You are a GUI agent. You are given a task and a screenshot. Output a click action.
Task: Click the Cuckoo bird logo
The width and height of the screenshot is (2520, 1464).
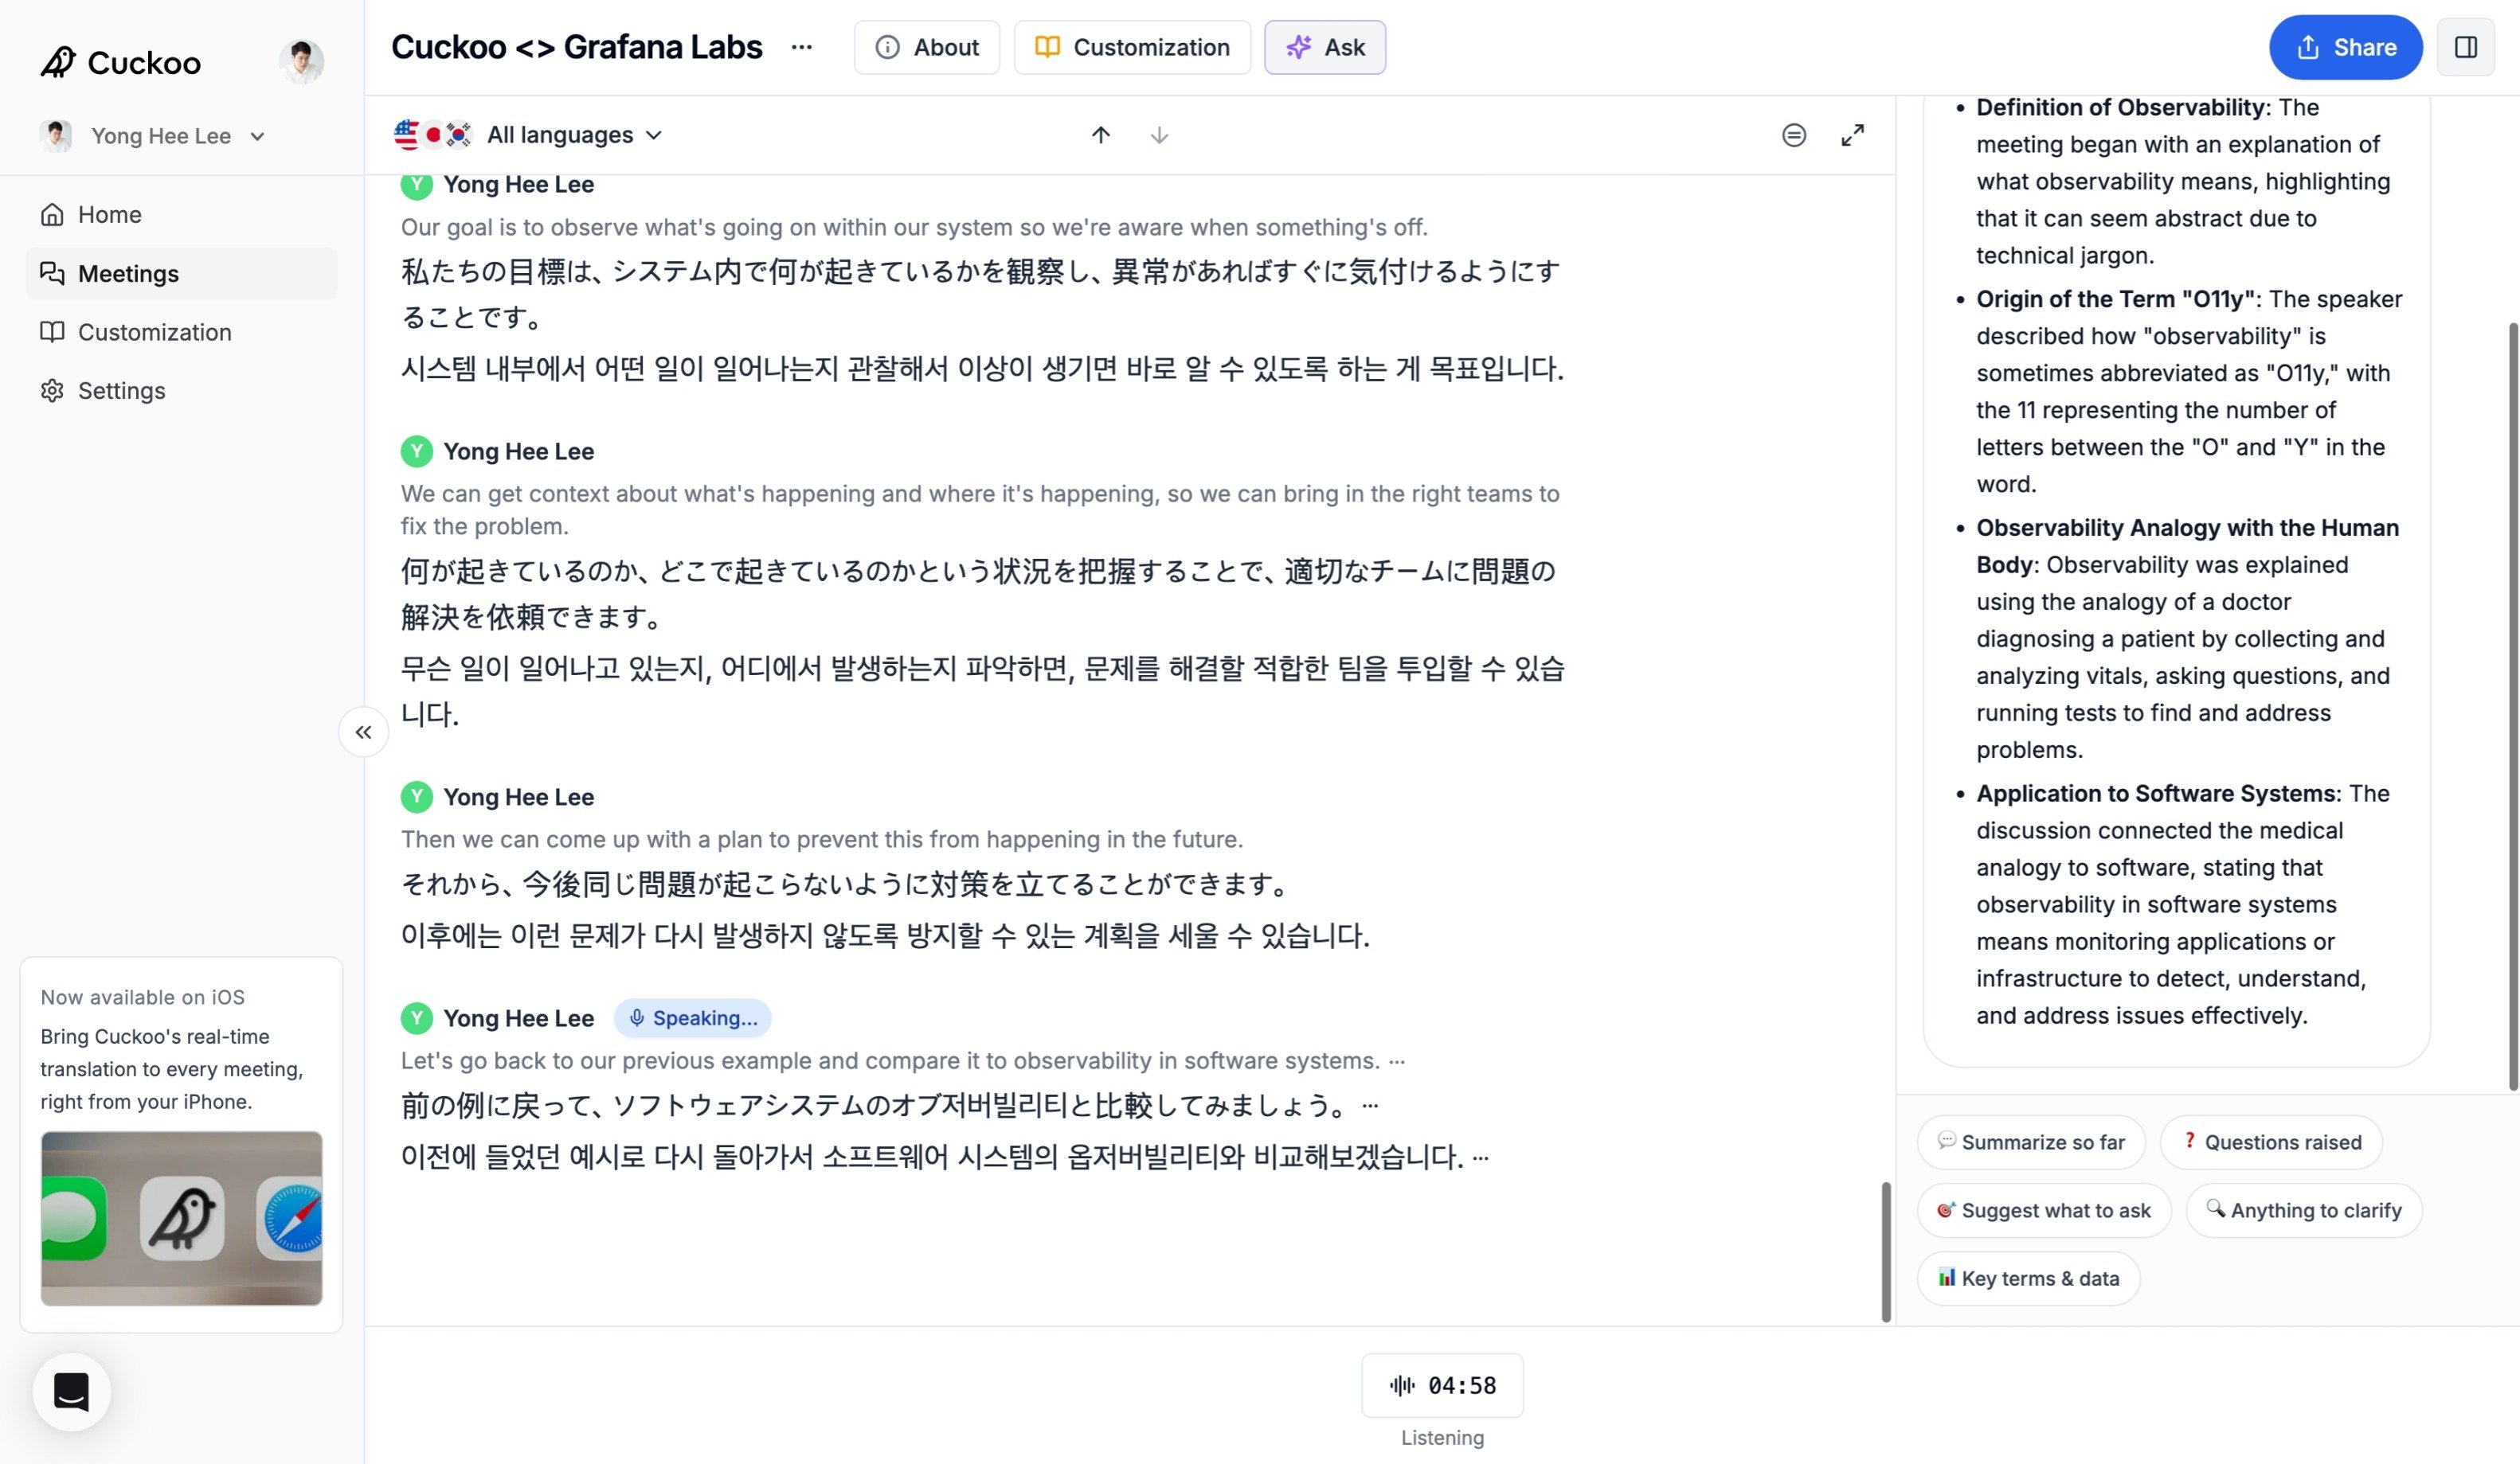pos(58,62)
